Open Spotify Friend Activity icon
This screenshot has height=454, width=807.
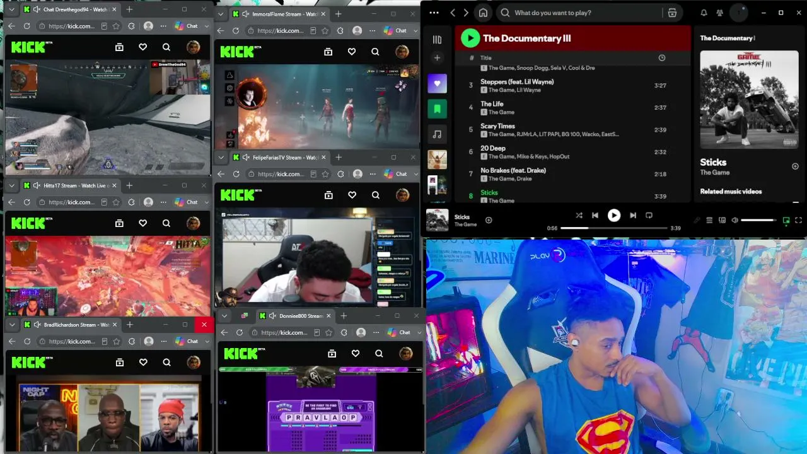pyautogui.click(x=720, y=13)
